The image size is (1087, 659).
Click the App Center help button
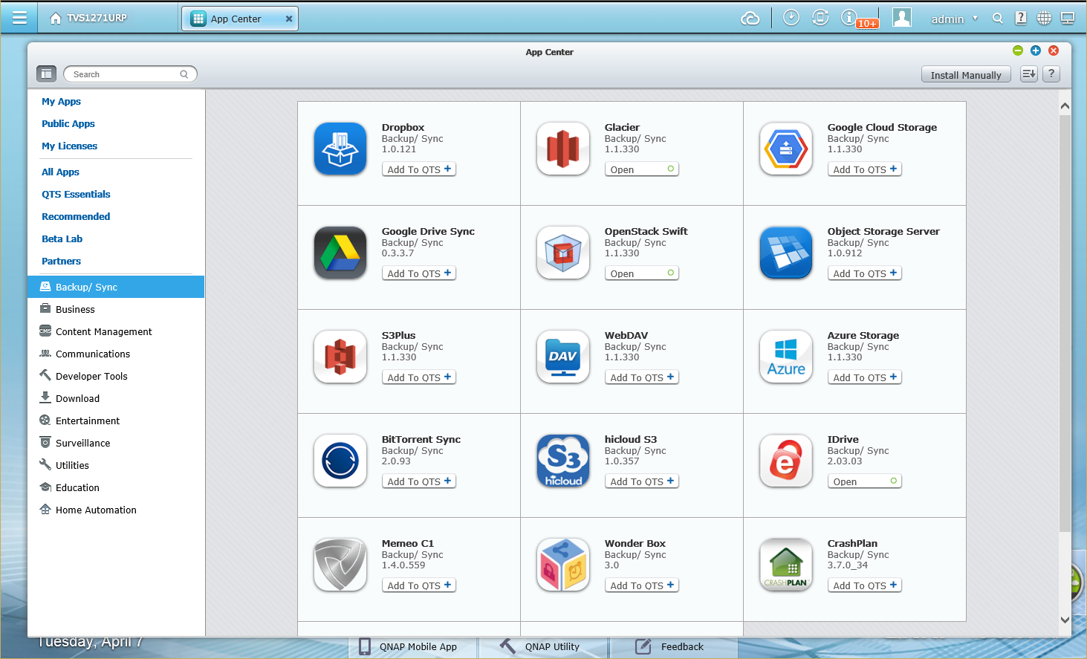click(1051, 74)
